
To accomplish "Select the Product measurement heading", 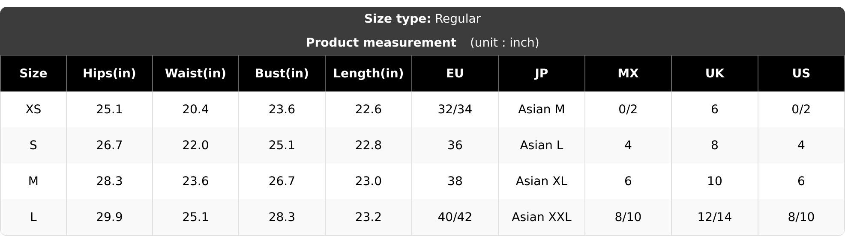I will [381, 43].
